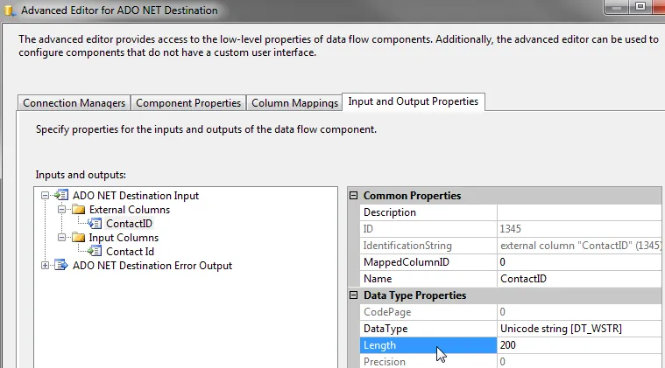
Task: Click the ID value 1345
Action: click(579, 229)
